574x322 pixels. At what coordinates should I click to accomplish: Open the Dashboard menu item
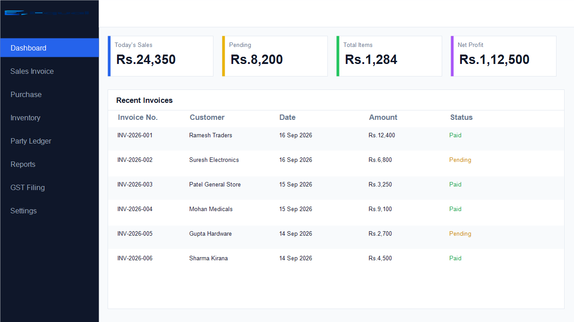point(49,48)
